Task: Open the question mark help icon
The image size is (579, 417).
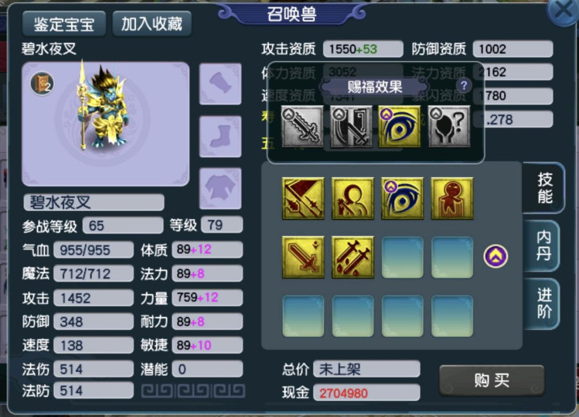Action: [x=464, y=85]
